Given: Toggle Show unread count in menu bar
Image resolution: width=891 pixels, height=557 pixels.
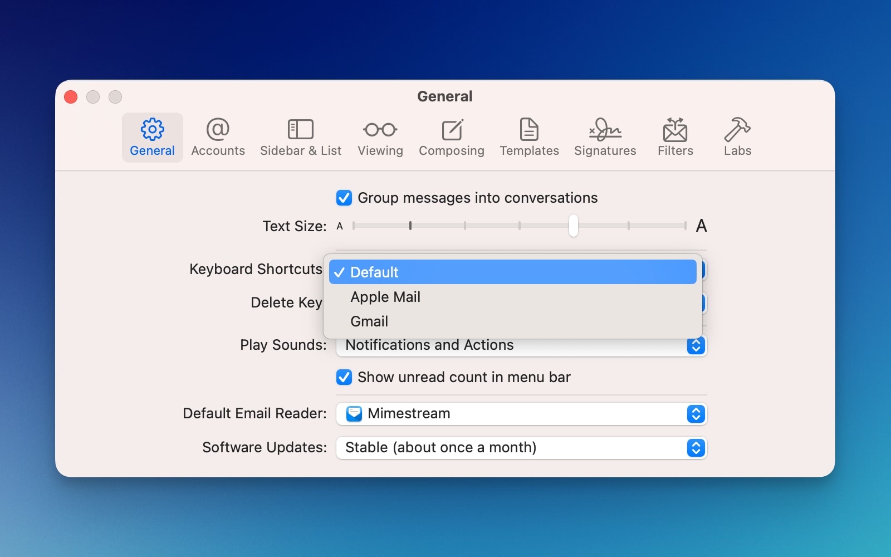Looking at the screenshot, I should [344, 377].
